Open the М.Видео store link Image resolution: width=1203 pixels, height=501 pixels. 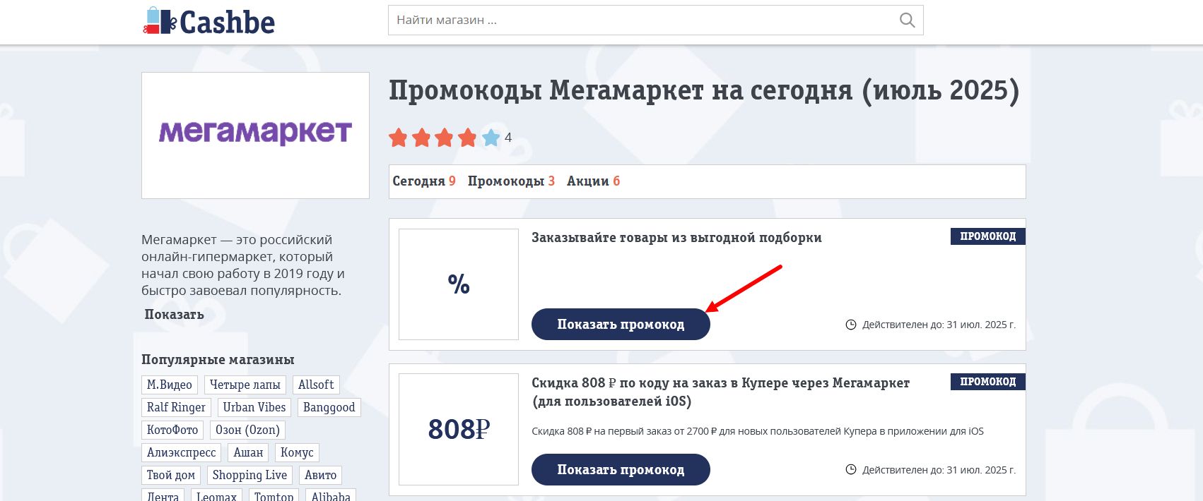(x=170, y=385)
